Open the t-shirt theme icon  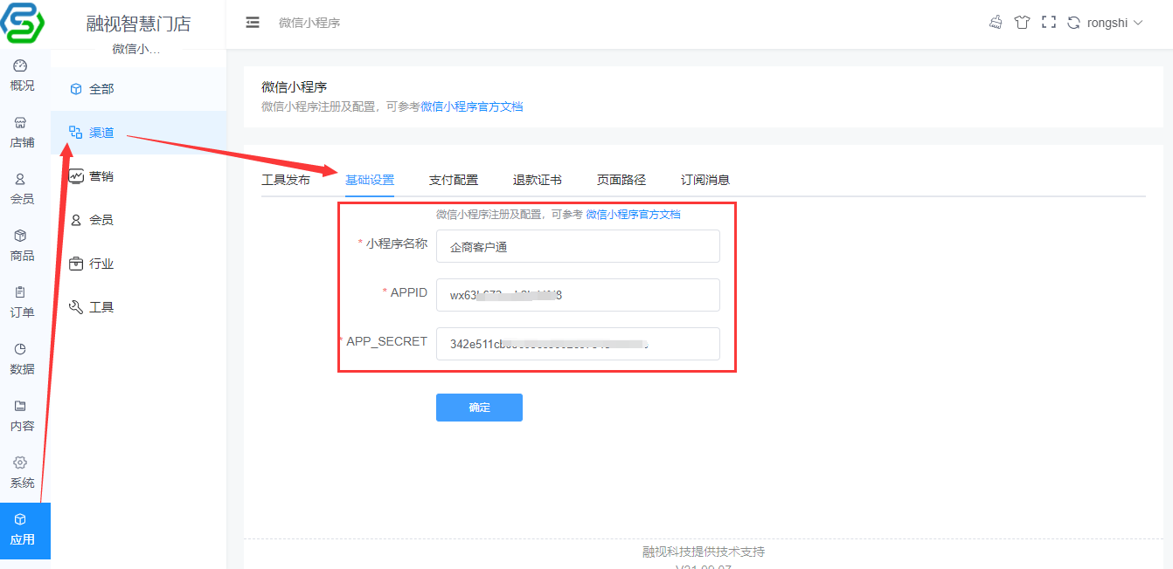pyautogui.click(x=1022, y=23)
